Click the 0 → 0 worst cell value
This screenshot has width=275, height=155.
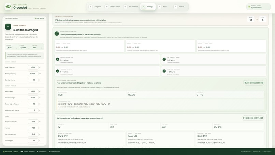click(200, 95)
